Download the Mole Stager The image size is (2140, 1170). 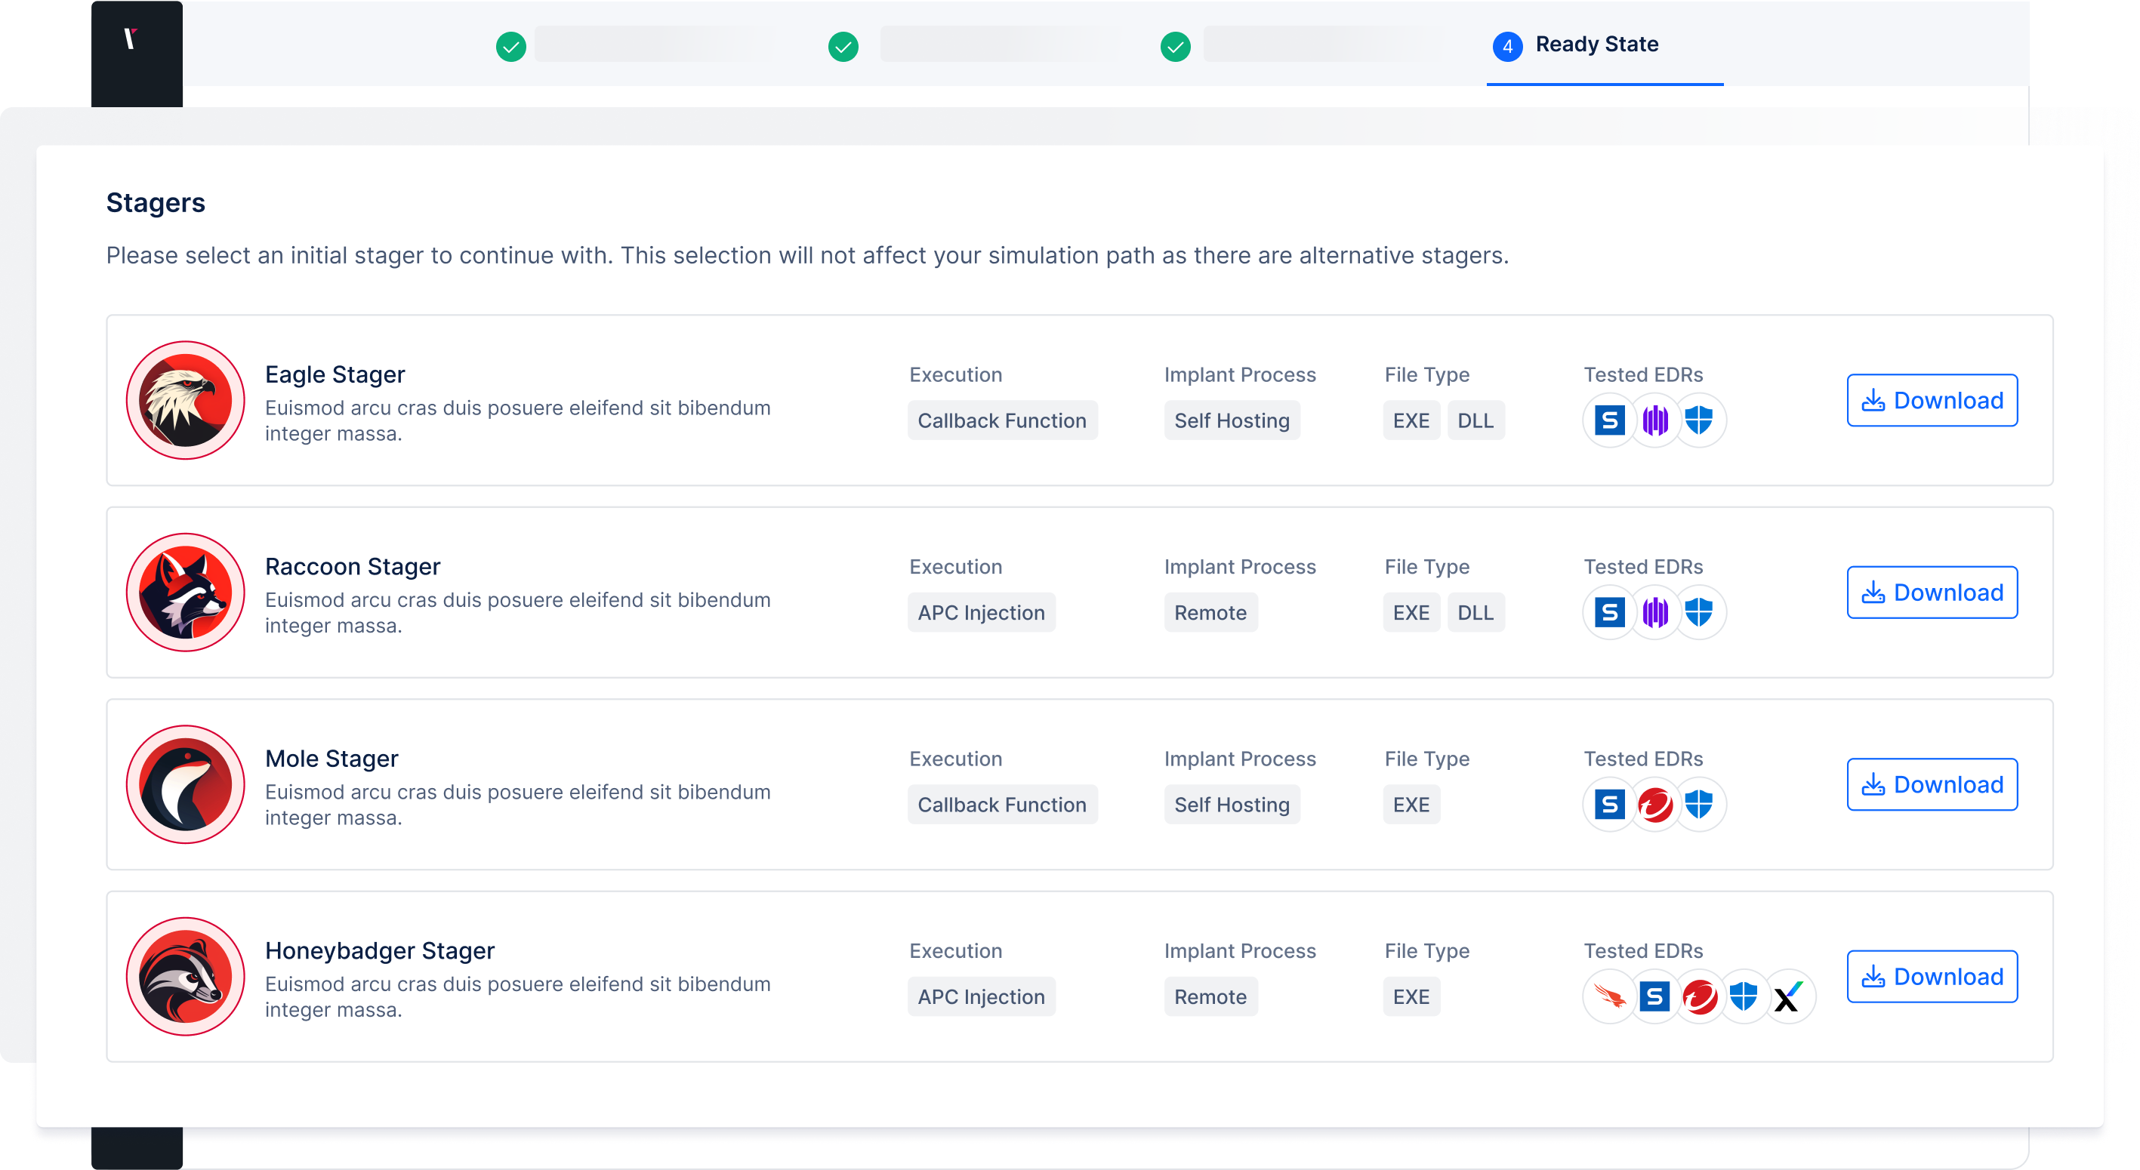coord(1932,784)
